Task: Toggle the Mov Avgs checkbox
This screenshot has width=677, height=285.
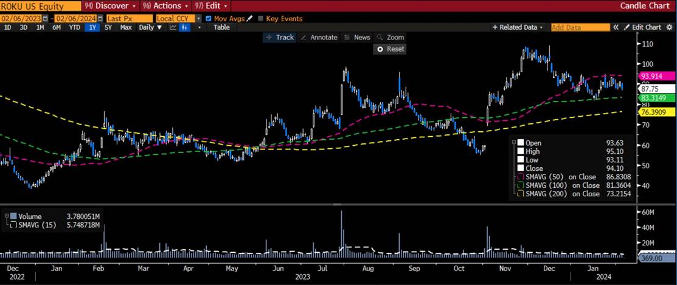Action: [x=209, y=19]
